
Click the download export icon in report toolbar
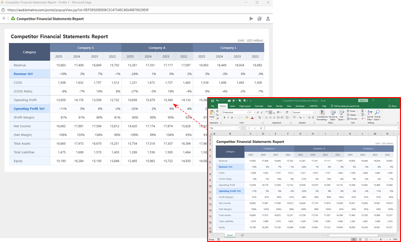(268, 19)
